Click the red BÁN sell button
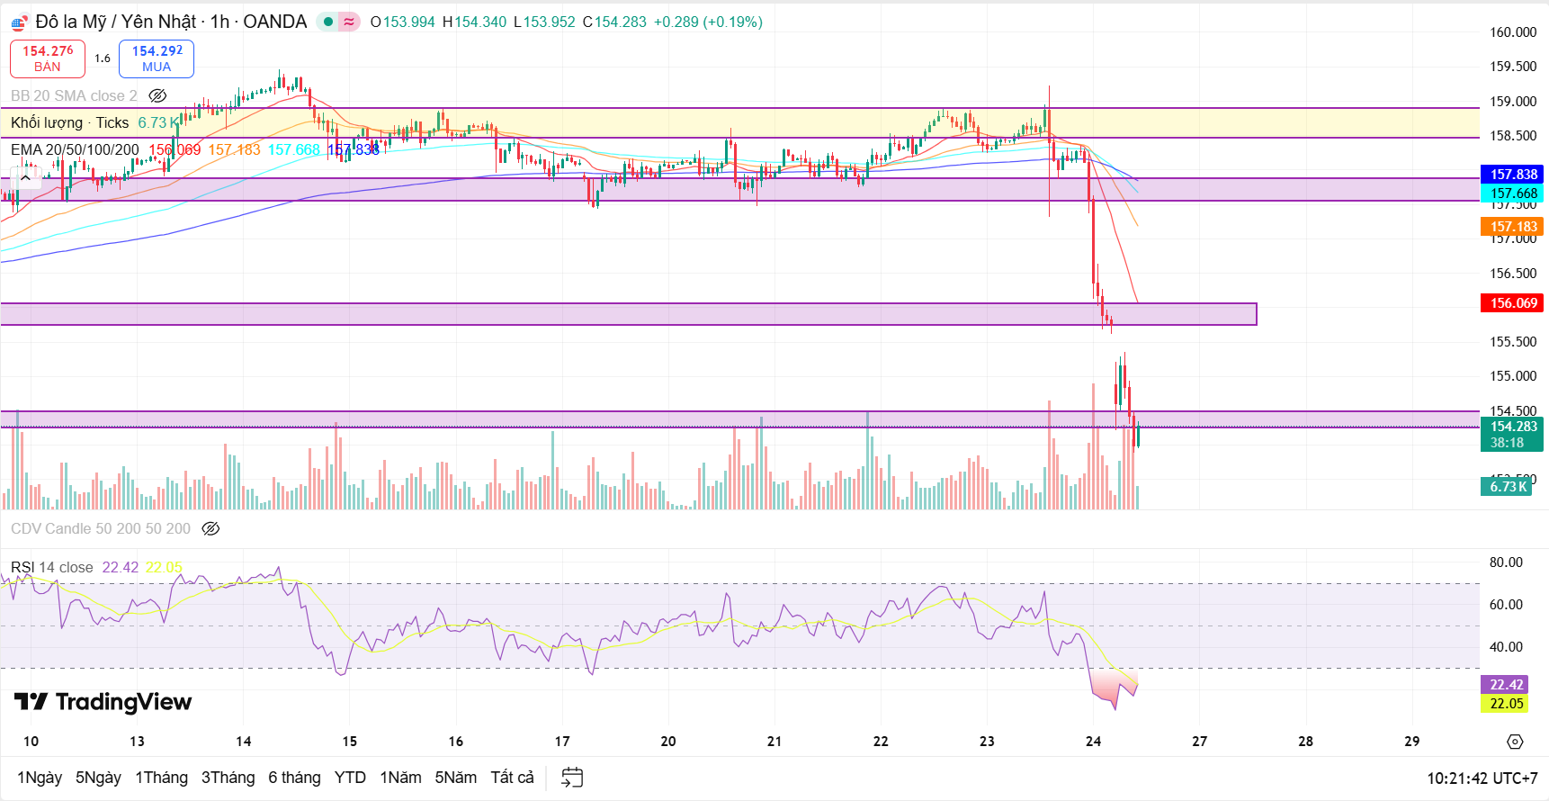1549x801 pixels. [x=48, y=58]
